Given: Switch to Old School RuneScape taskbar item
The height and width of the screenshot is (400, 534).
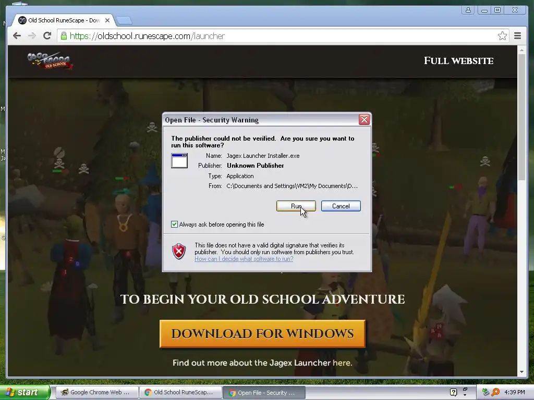Looking at the screenshot, I should point(180,392).
